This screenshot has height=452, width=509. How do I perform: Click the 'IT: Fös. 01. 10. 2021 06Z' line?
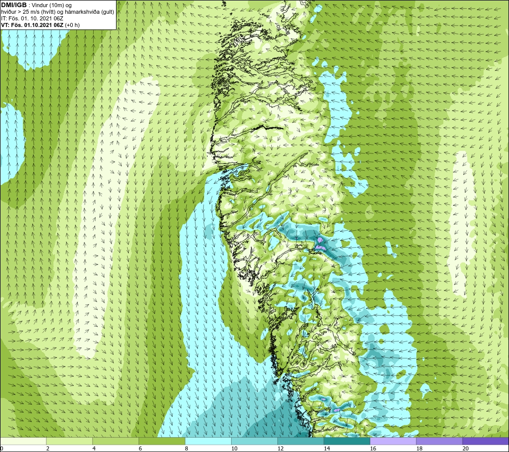pos(32,18)
